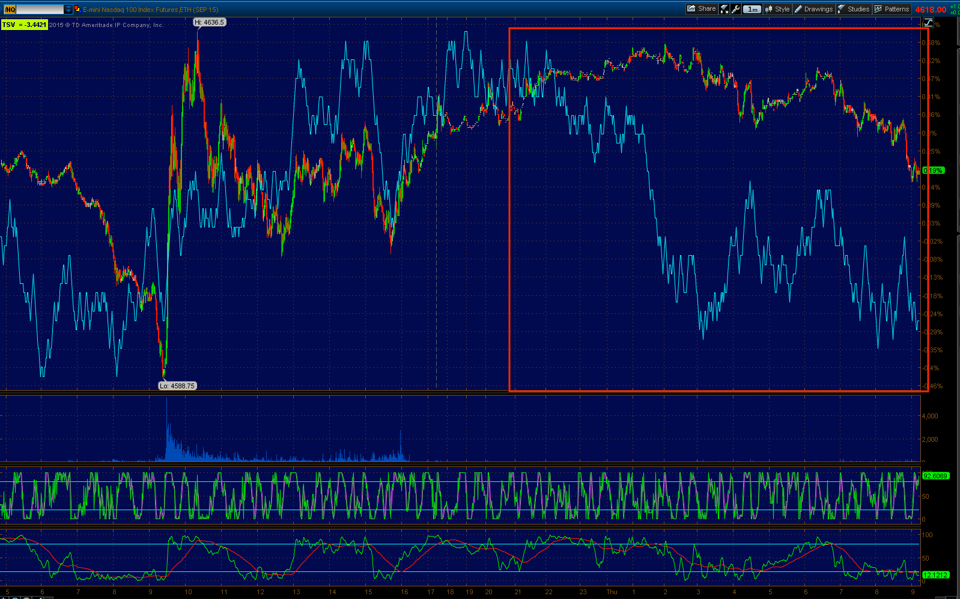
Task: Click the green 0.19% price axis tag
Action: [933, 170]
